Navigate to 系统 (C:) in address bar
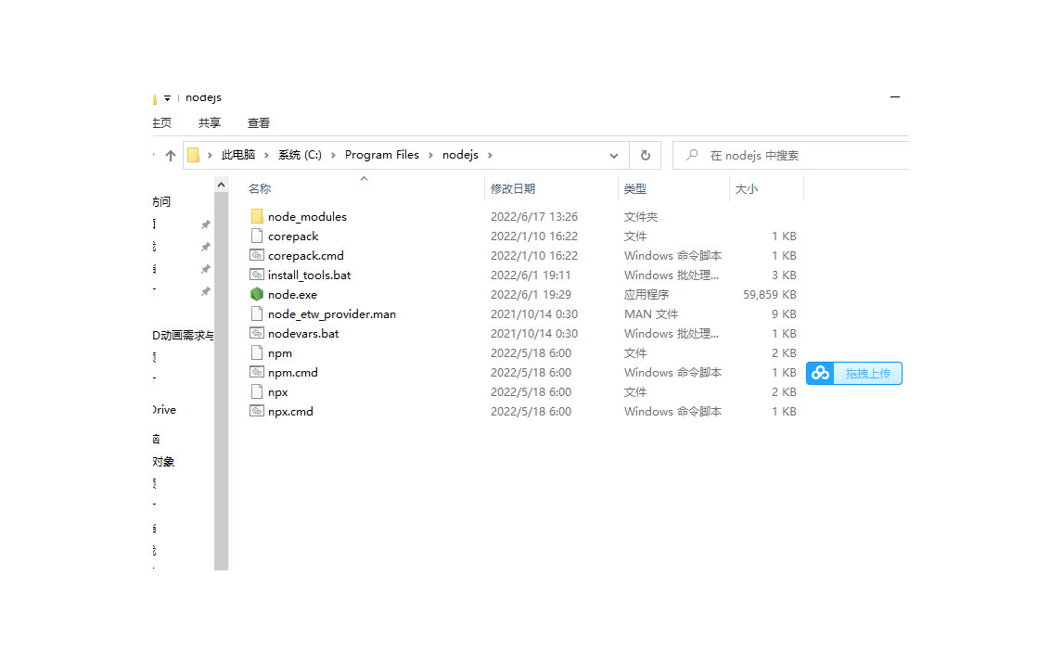The image size is (1063, 665). 300,155
